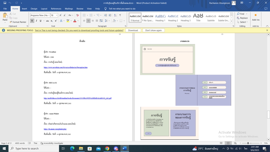This screenshot has width=270, height=152.
Task: Click the spelling proofing icon in status bar
Action: [x=30, y=143]
